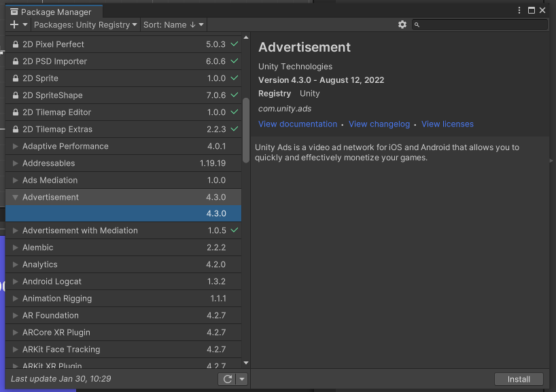The image size is (556, 392).
Task: Expand the Addressables package versions
Action: click(15, 164)
